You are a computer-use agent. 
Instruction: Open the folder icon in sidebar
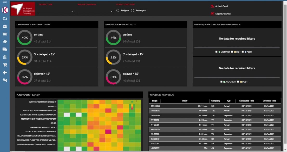[5, 19]
